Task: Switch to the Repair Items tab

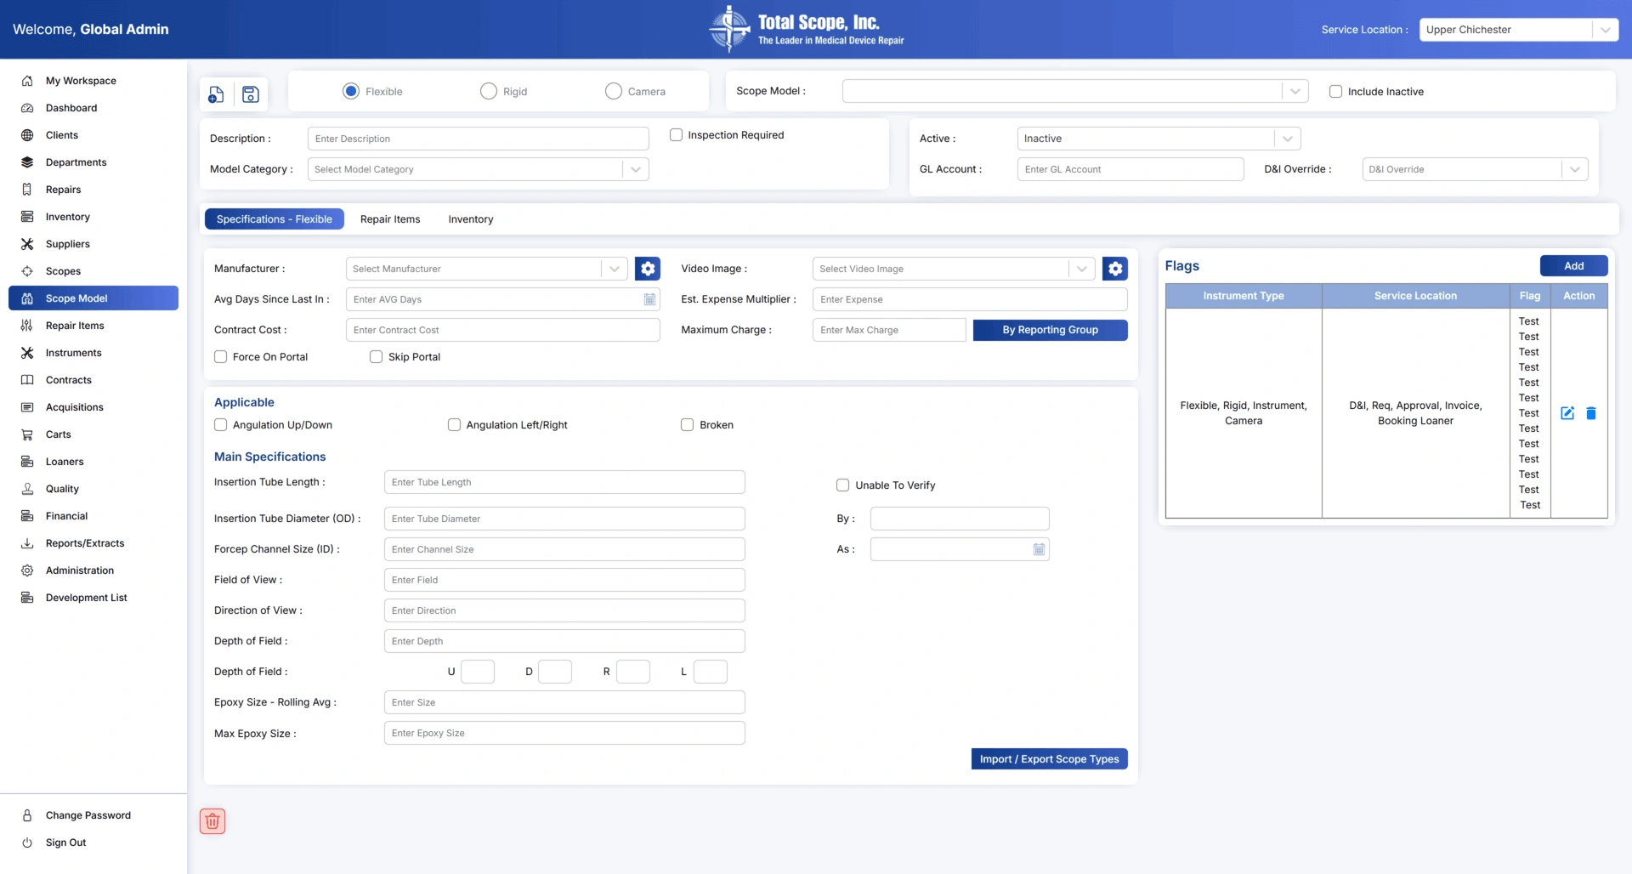Action: (390, 219)
